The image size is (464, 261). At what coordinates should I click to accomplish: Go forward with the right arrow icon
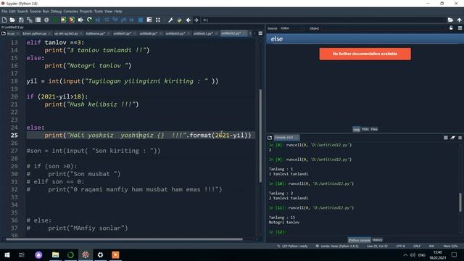[x=196, y=20]
